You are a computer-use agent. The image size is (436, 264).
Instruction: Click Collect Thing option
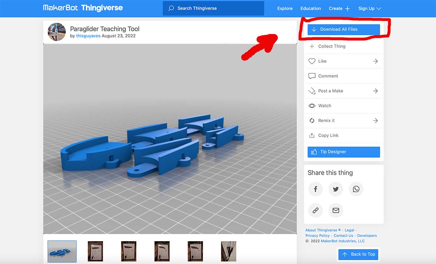[331, 46]
